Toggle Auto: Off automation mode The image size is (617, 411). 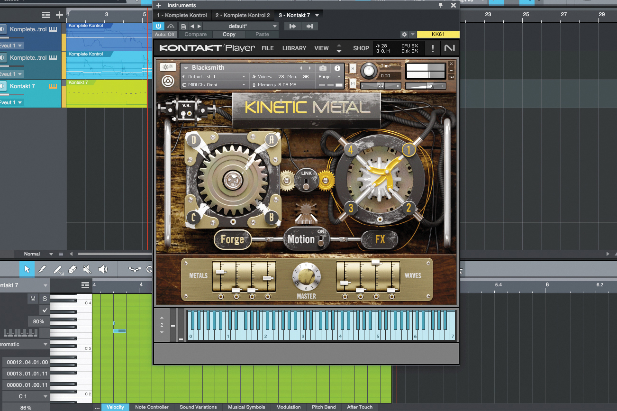tap(164, 35)
